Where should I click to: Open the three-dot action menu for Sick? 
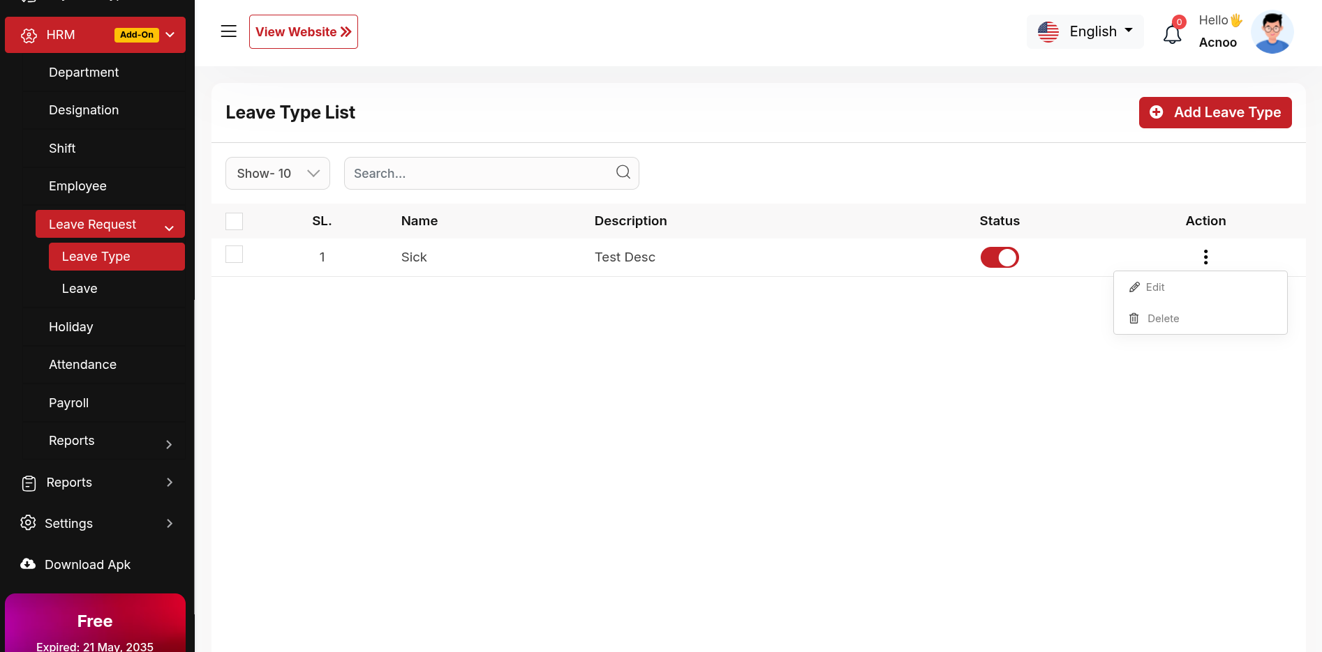(x=1205, y=257)
